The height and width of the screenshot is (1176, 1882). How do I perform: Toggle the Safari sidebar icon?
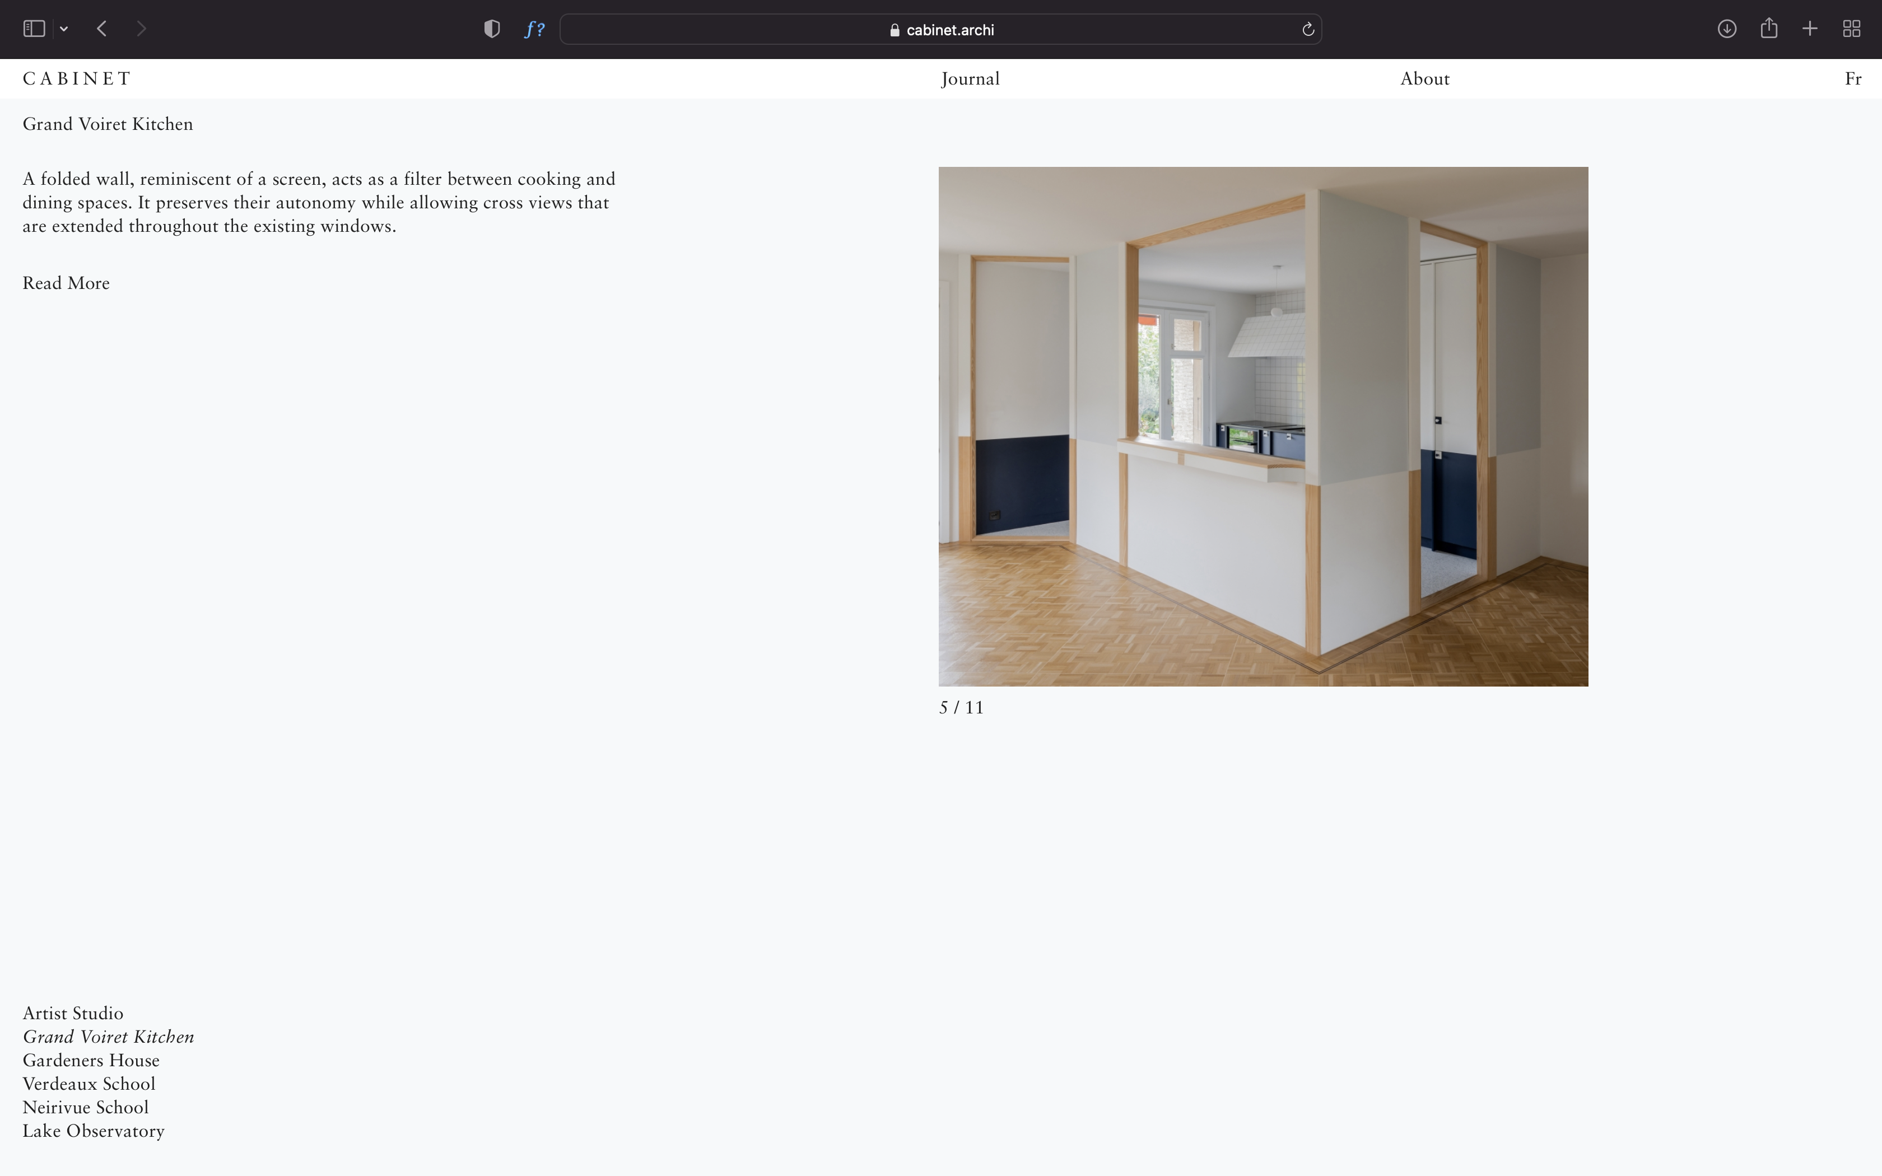[x=34, y=29]
